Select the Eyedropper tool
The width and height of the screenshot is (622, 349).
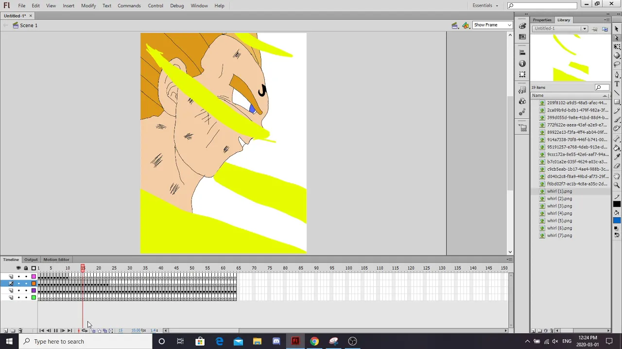click(x=617, y=158)
